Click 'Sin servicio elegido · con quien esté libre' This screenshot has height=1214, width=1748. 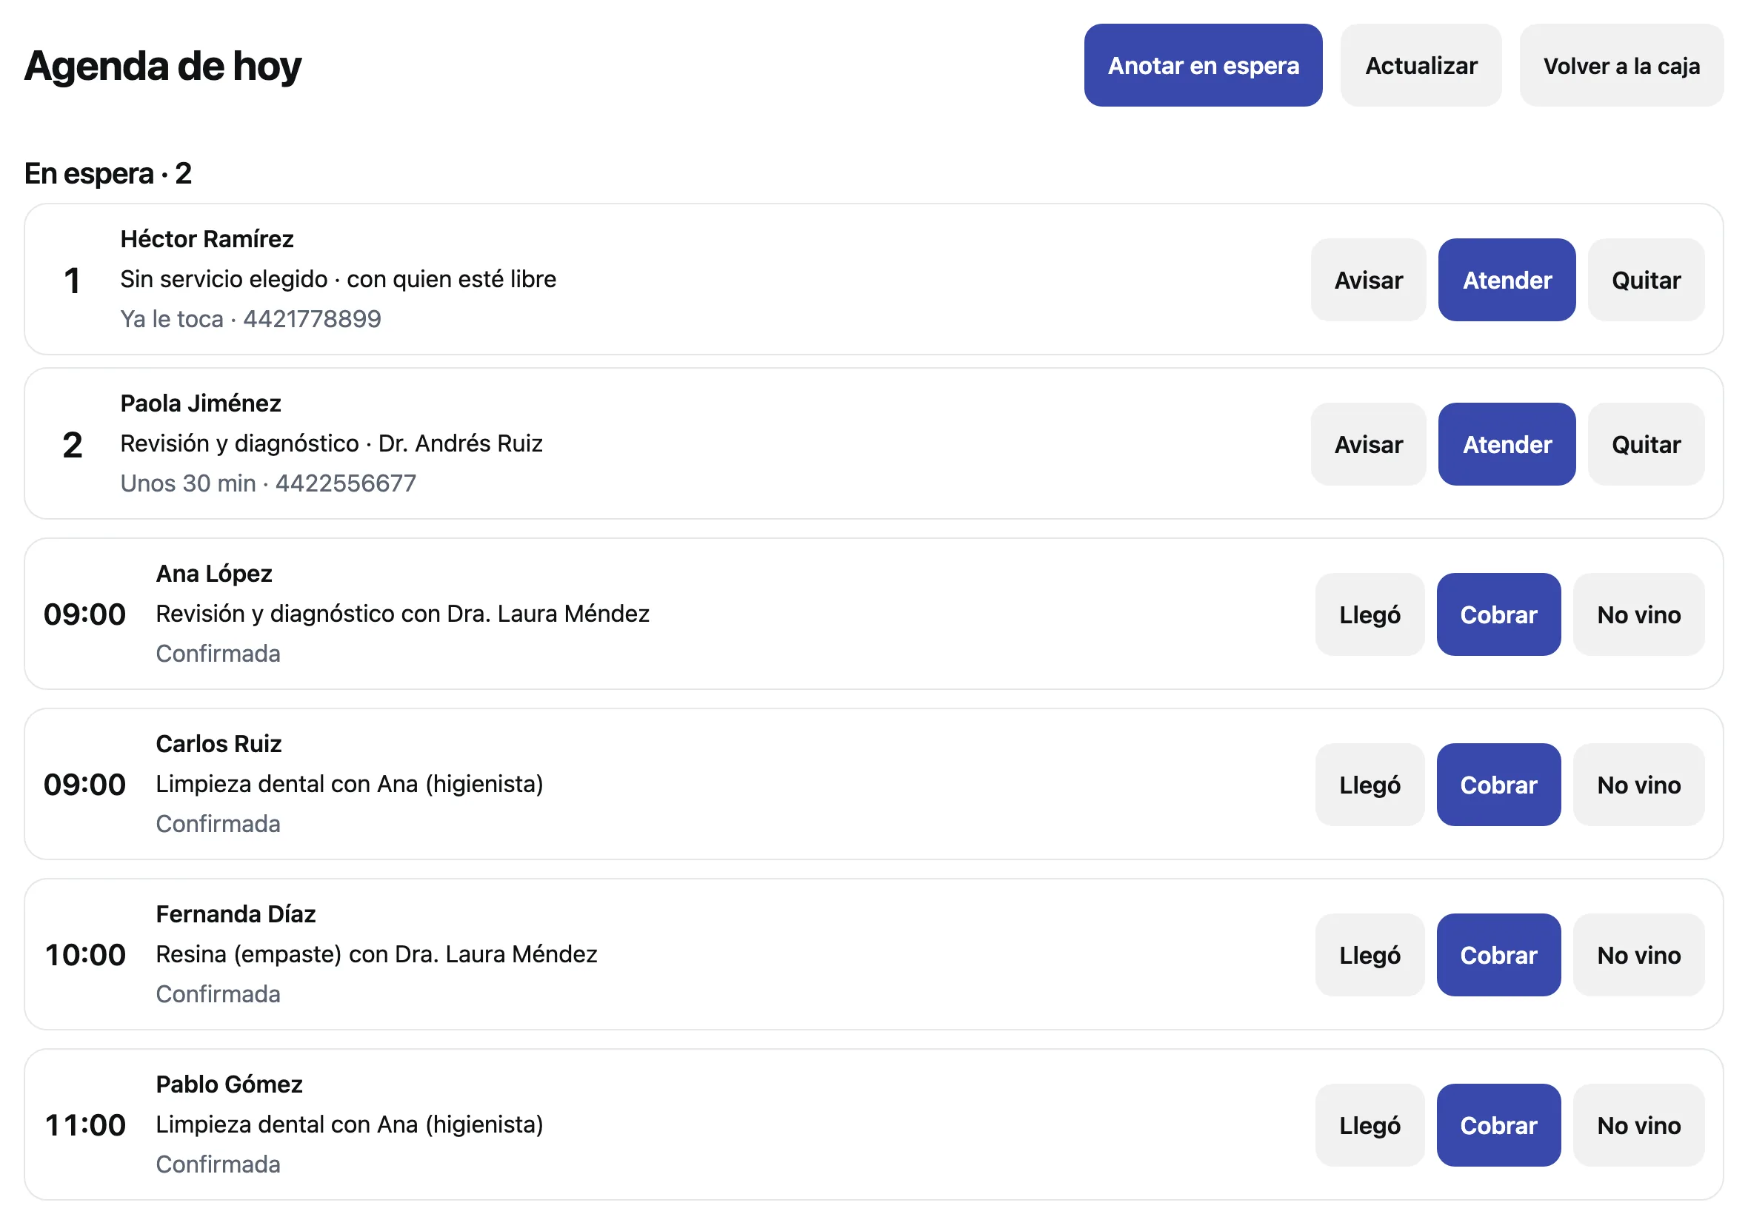click(x=338, y=279)
